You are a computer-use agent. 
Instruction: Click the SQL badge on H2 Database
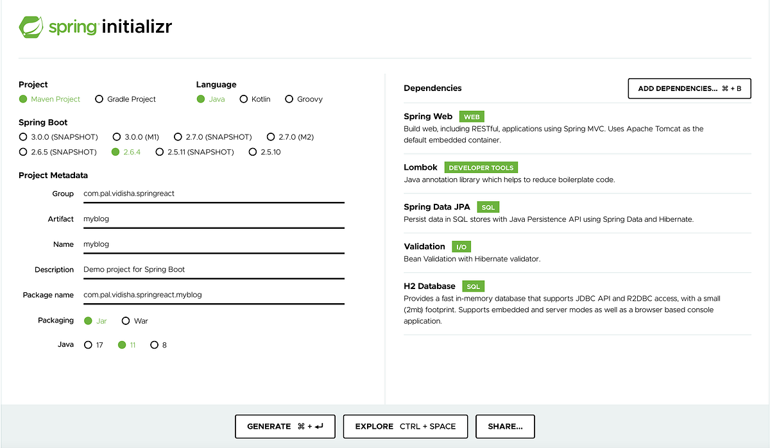coord(474,286)
